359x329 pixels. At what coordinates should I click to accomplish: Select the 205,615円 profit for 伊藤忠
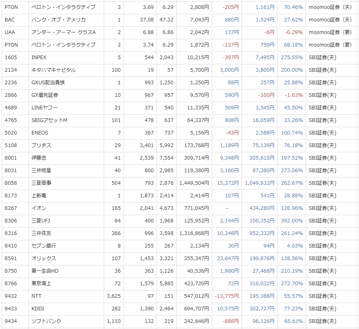click(262, 158)
